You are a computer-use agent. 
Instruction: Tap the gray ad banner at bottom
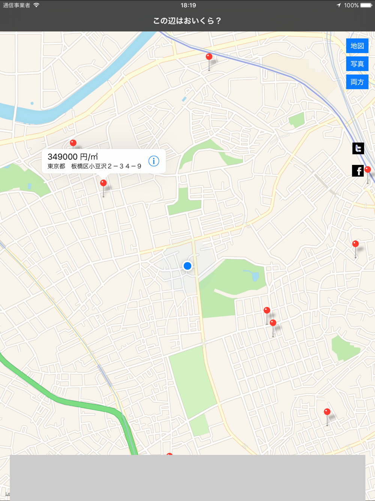coord(187,478)
